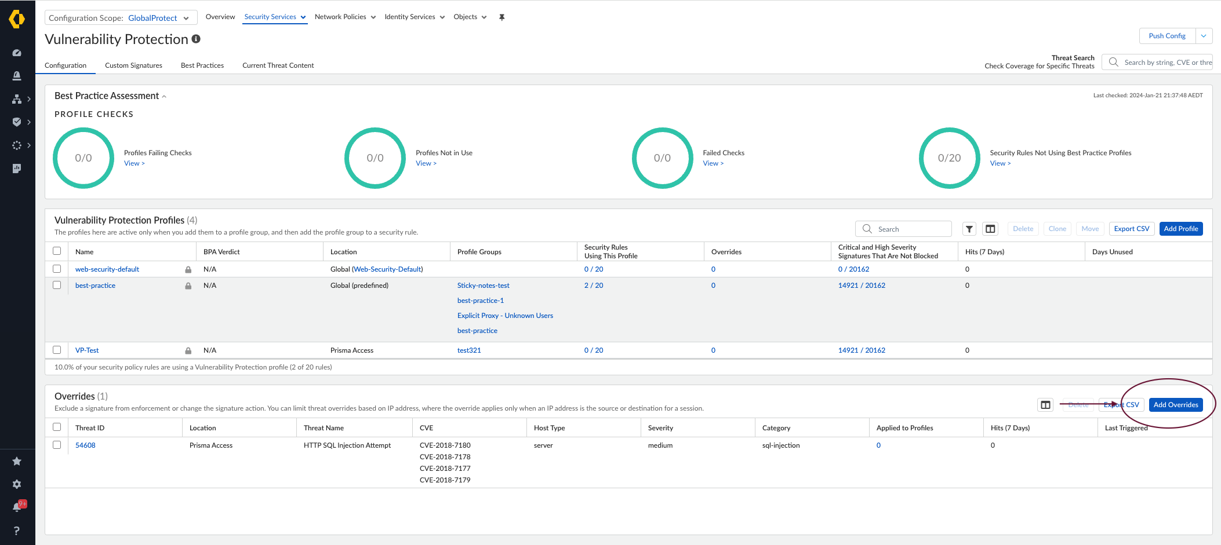Collapse the Best Practice Assessment section
The width and height of the screenshot is (1221, 545).
[x=164, y=97]
